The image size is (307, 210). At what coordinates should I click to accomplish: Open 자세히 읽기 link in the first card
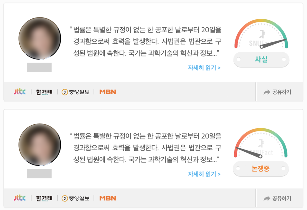coord(204,68)
